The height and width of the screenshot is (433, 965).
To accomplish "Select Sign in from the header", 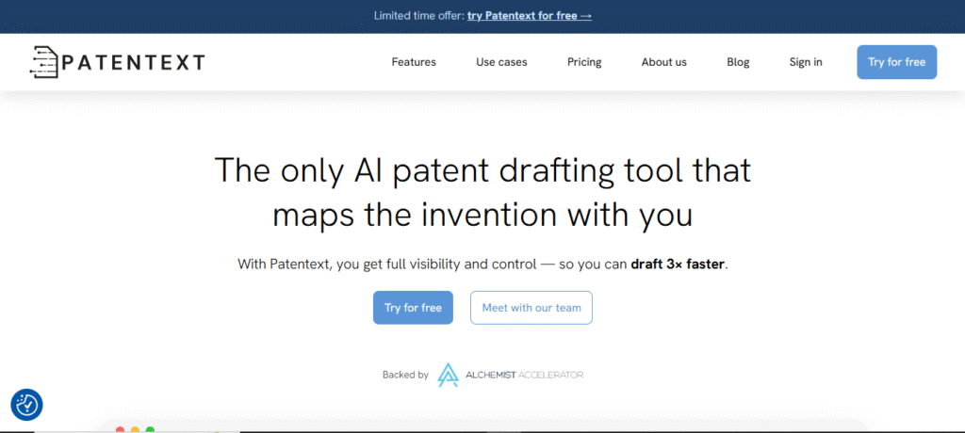I will click(806, 62).
